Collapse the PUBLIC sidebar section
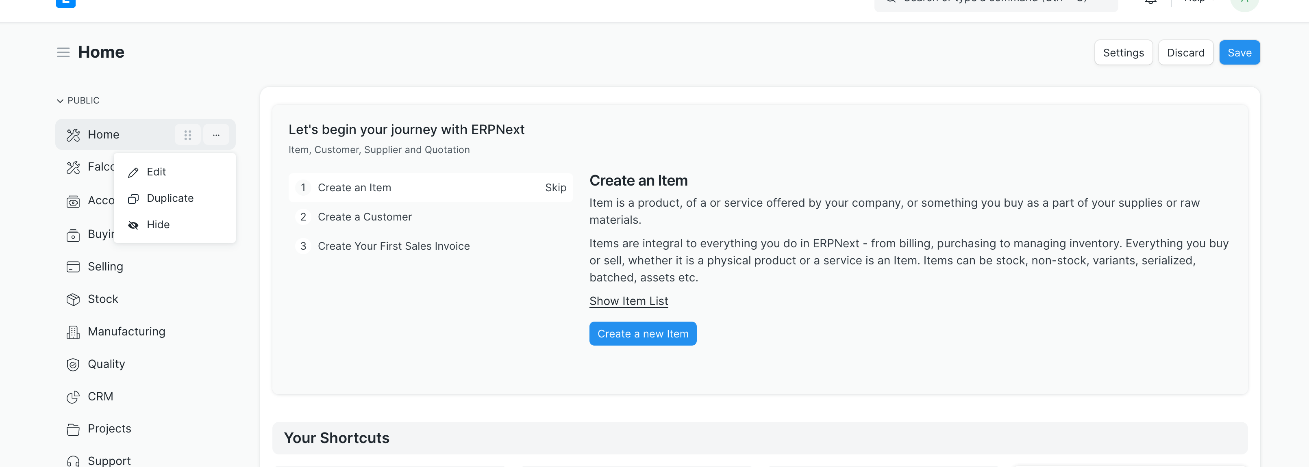This screenshot has width=1309, height=467. pos(78,101)
